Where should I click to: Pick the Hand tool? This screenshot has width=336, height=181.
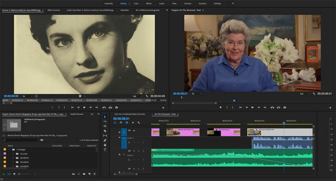pos(105,145)
